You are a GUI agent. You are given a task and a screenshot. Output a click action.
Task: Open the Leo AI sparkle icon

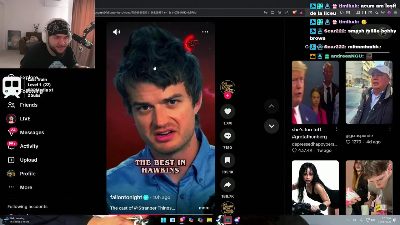tap(377, 12)
